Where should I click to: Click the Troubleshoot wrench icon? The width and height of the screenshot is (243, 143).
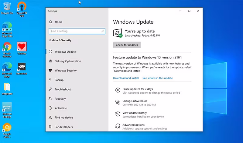point(50,89)
